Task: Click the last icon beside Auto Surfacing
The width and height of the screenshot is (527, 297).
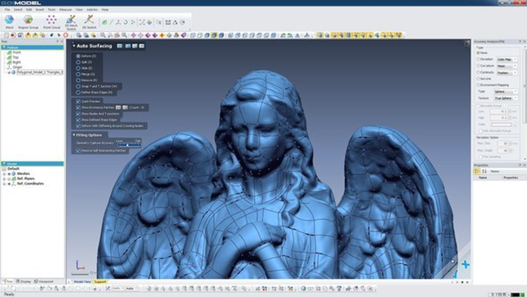Action: [x=142, y=46]
